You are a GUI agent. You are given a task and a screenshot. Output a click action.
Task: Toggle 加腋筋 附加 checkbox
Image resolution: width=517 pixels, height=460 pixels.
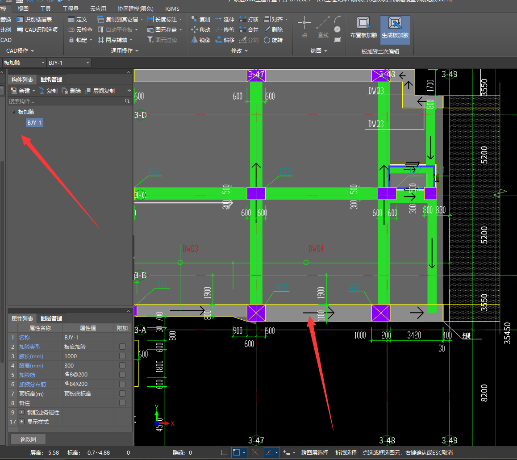tap(122, 375)
